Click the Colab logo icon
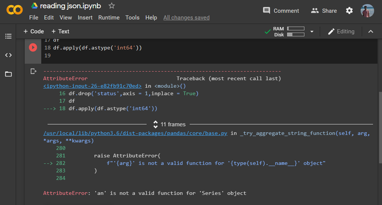This screenshot has height=205, width=382. [x=15, y=10]
